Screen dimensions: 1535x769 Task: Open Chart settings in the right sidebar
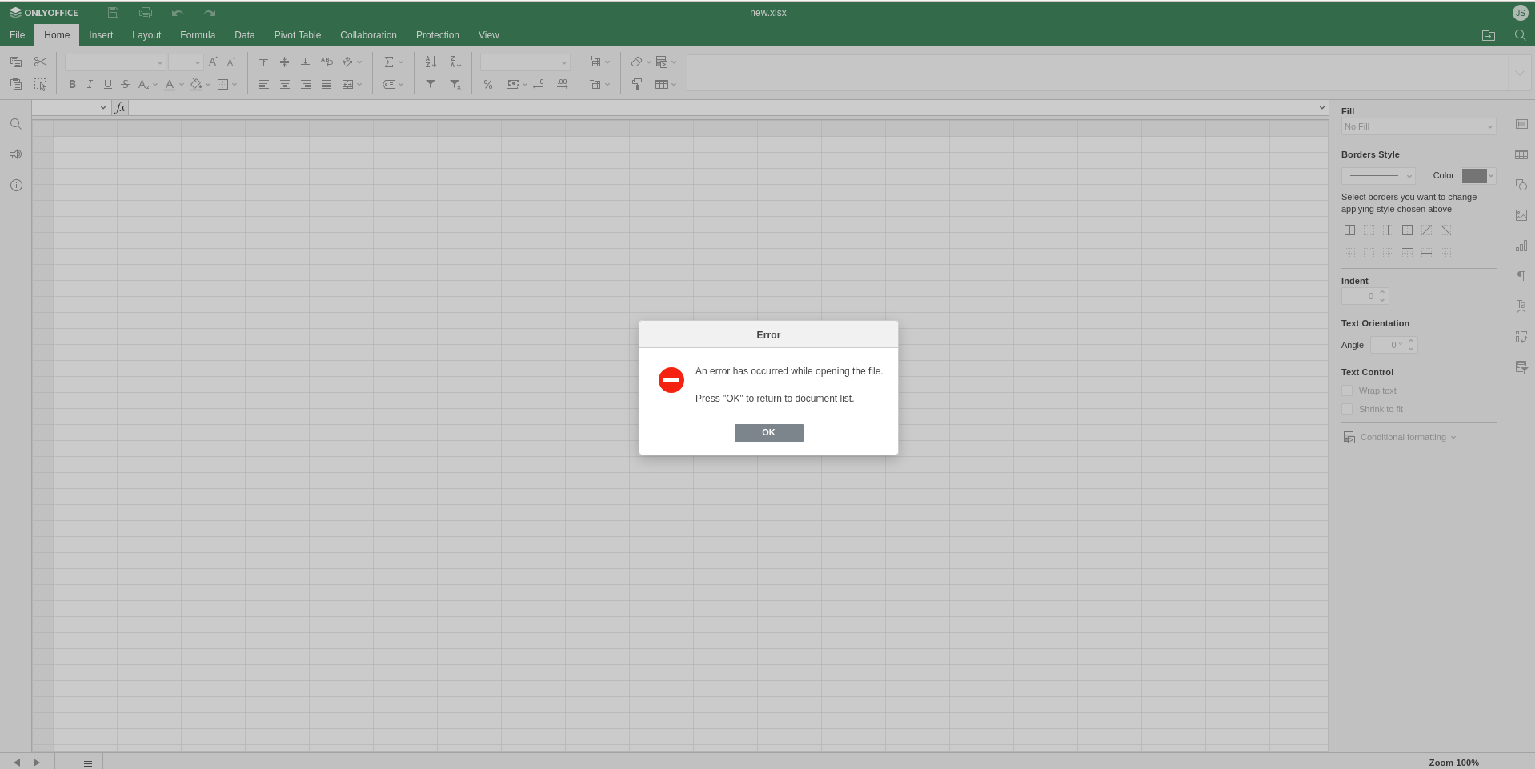tap(1521, 246)
